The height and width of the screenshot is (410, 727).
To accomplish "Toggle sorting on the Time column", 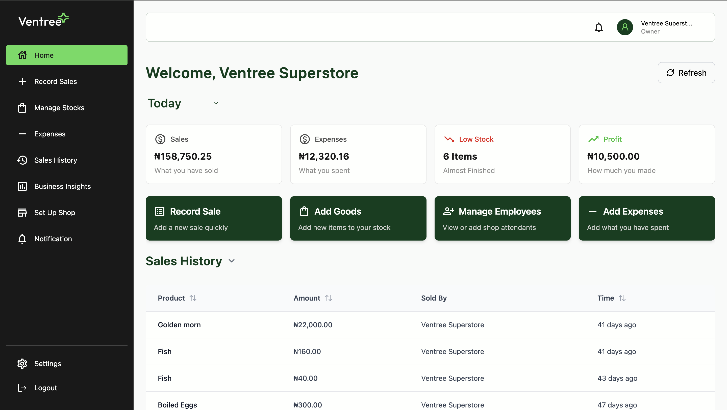I will (622, 298).
